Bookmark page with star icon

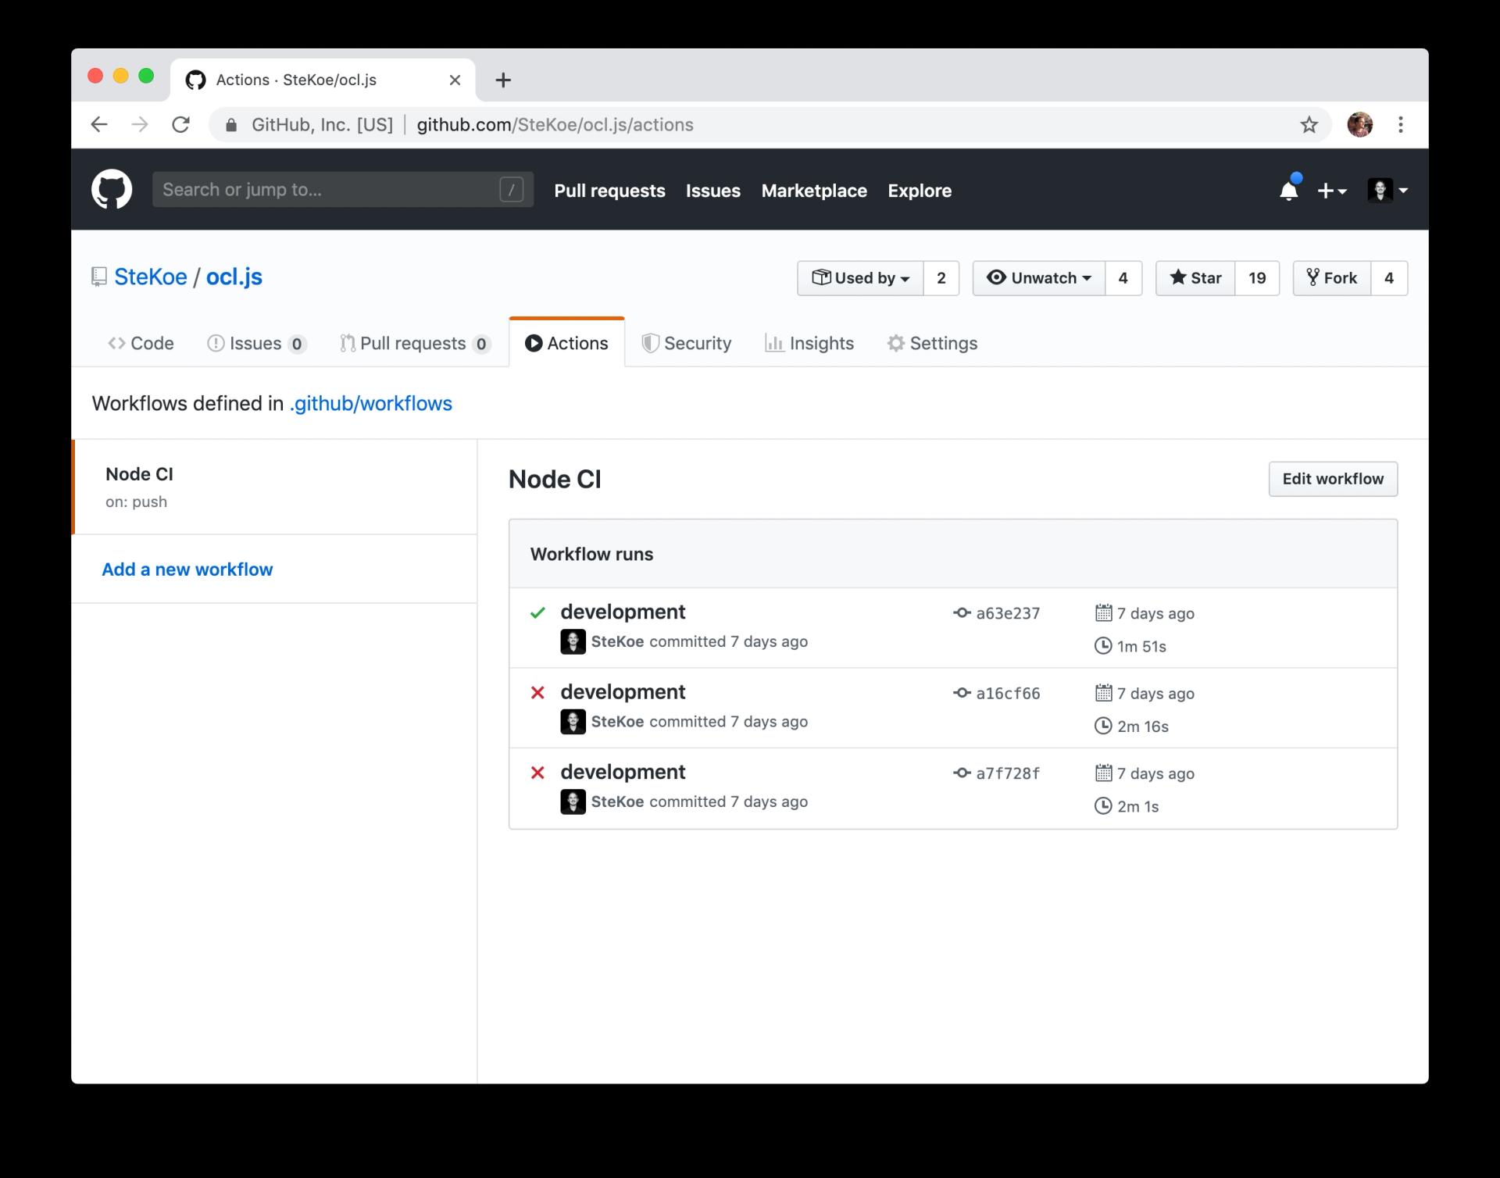(1309, 125)
